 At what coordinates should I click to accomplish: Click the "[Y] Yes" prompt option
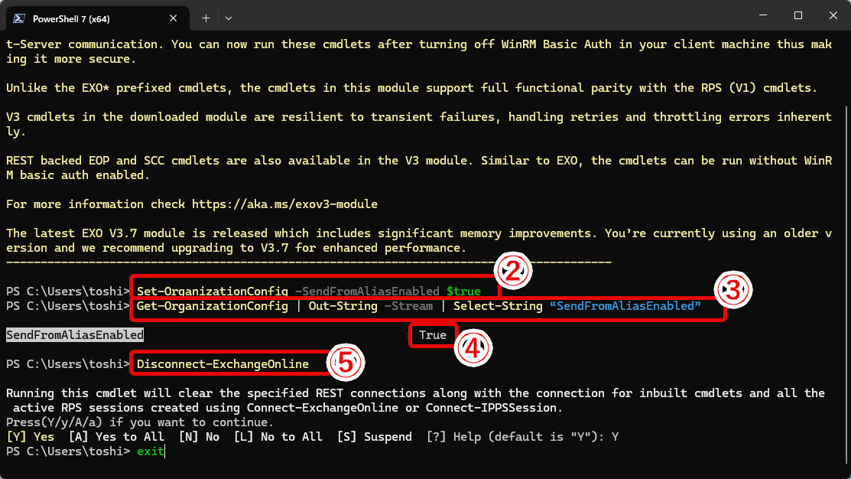[30, 437]
